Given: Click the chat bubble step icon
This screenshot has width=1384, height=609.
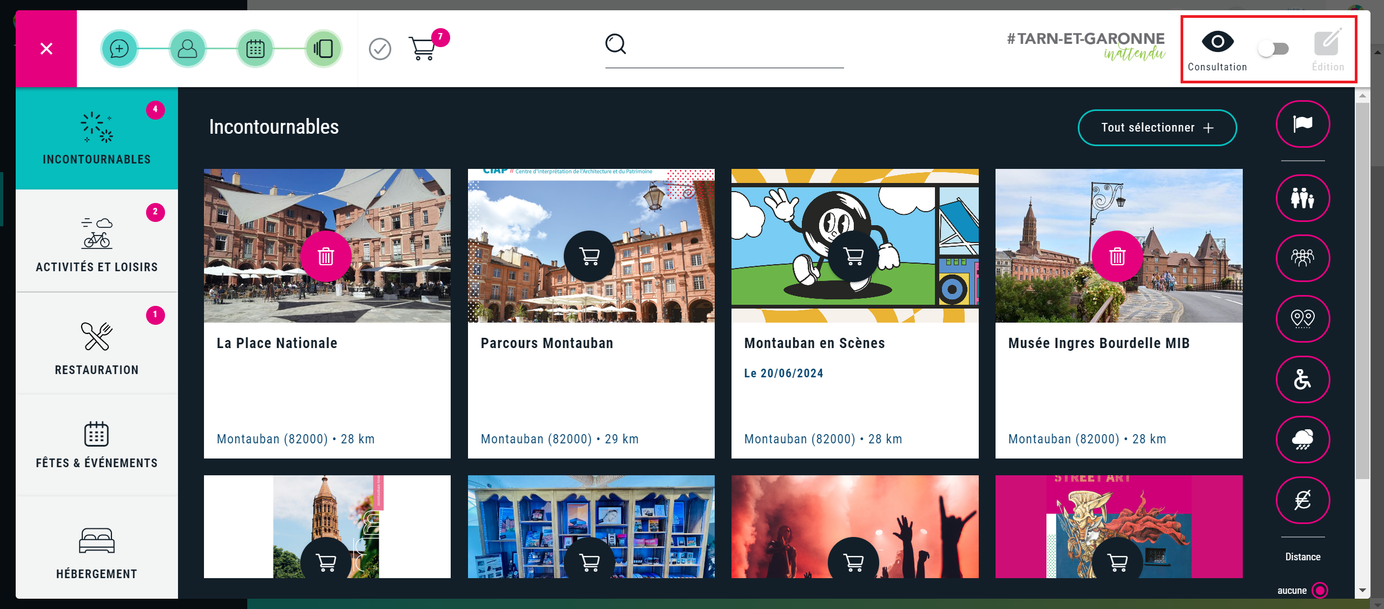Looking at the screenshot, I should (119, 49).
